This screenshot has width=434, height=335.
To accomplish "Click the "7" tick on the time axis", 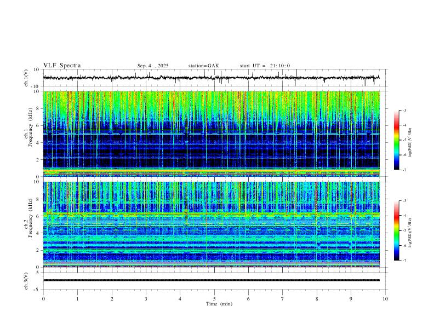I will 283,299.
